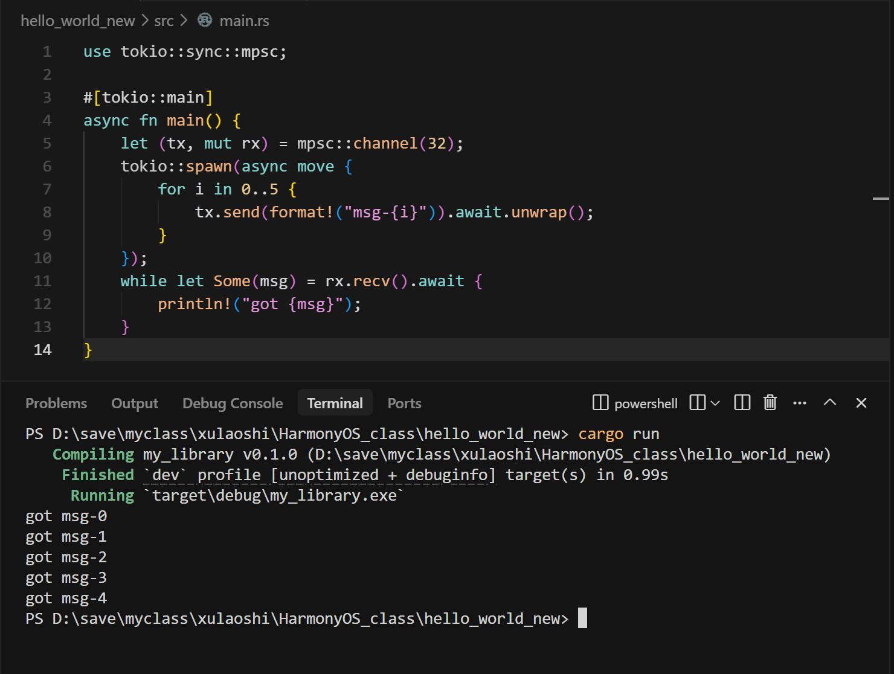Maximize the panel with the up-chevron icon

[x=830, y=402]
